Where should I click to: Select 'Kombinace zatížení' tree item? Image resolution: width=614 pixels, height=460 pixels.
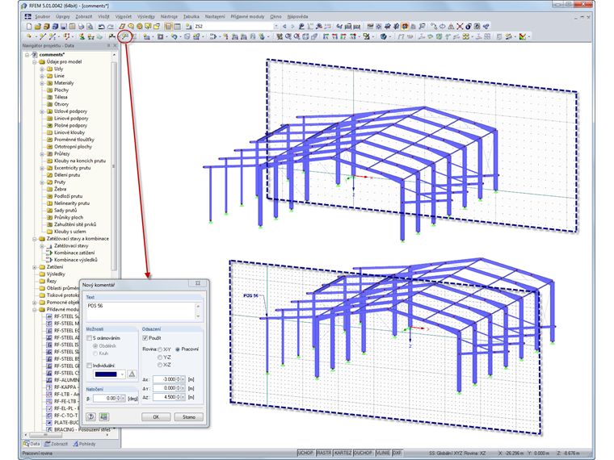pos(74,253)
